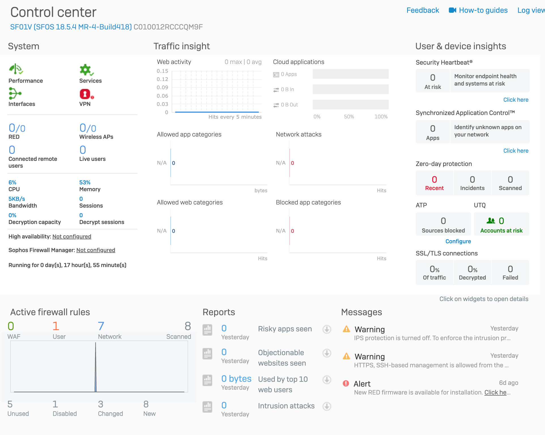Open Sophos Firewall Manager Not configured link
This screenshot has height=435, width=545.
(x=95, y=250)
